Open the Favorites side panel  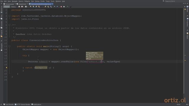point(1,25)
